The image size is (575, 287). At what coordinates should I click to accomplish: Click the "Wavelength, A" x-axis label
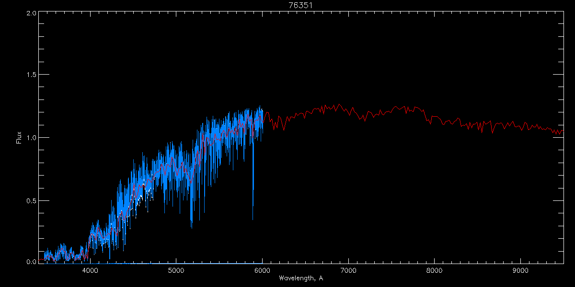coord(301,278)
